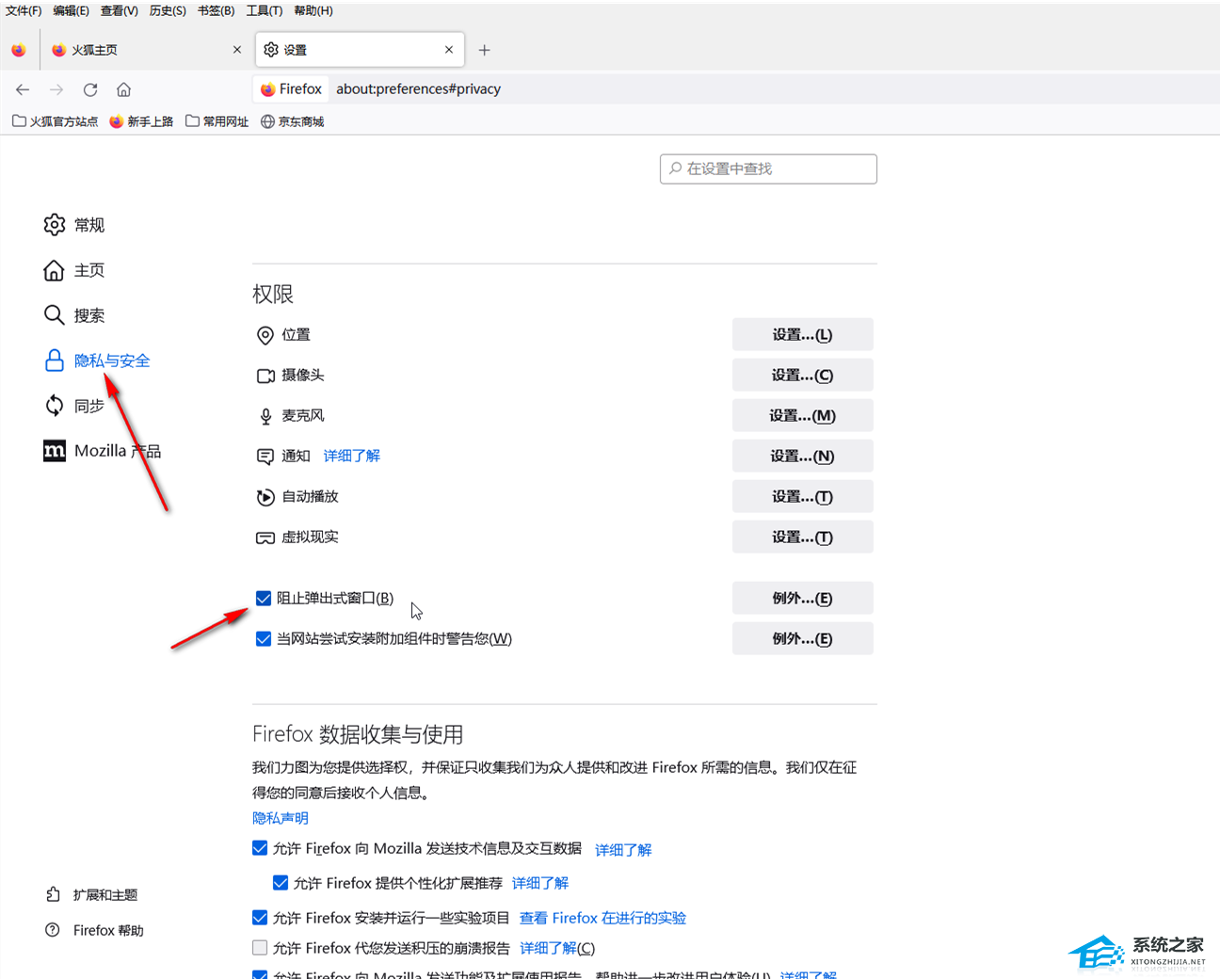Toggle 当网站尝试安装附加组件时警告您 checkbox
The height and width of the screenshot is (979, 1220).
coord(264,638)
